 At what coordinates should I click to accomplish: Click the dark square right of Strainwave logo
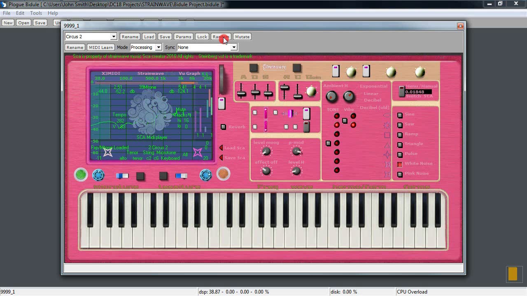(x=296, y=68)
